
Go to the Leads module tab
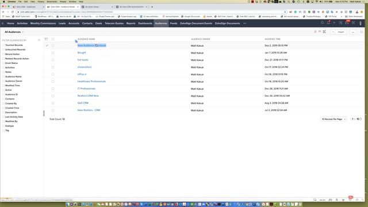pos(62,23)
